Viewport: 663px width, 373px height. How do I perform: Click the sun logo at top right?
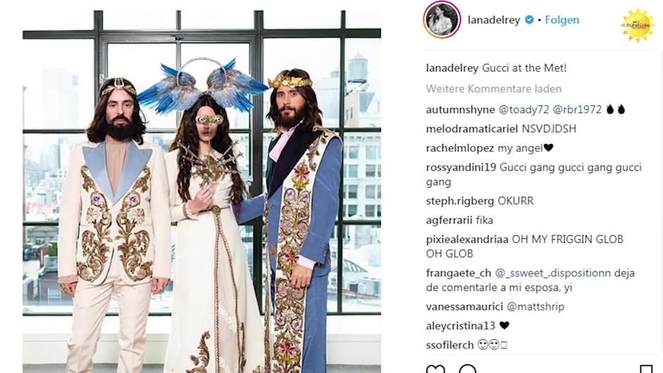(638, 25)
